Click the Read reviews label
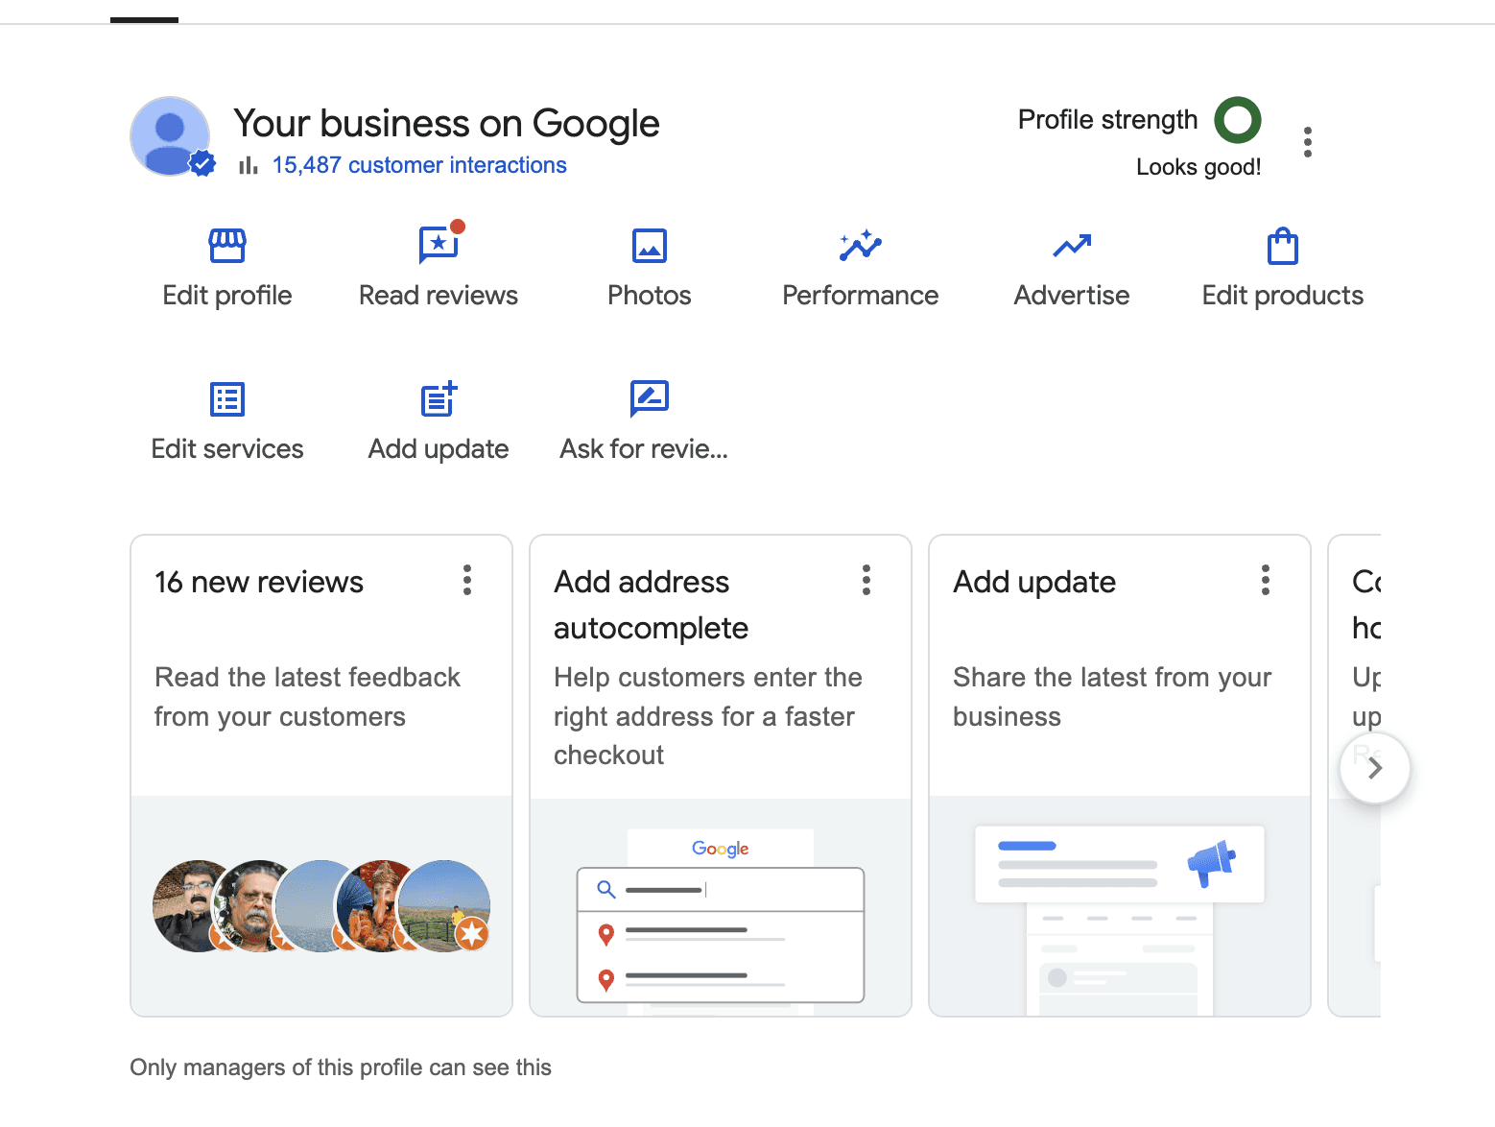The height and width of the screenshot is (1127, 1495). click(439, 296)
